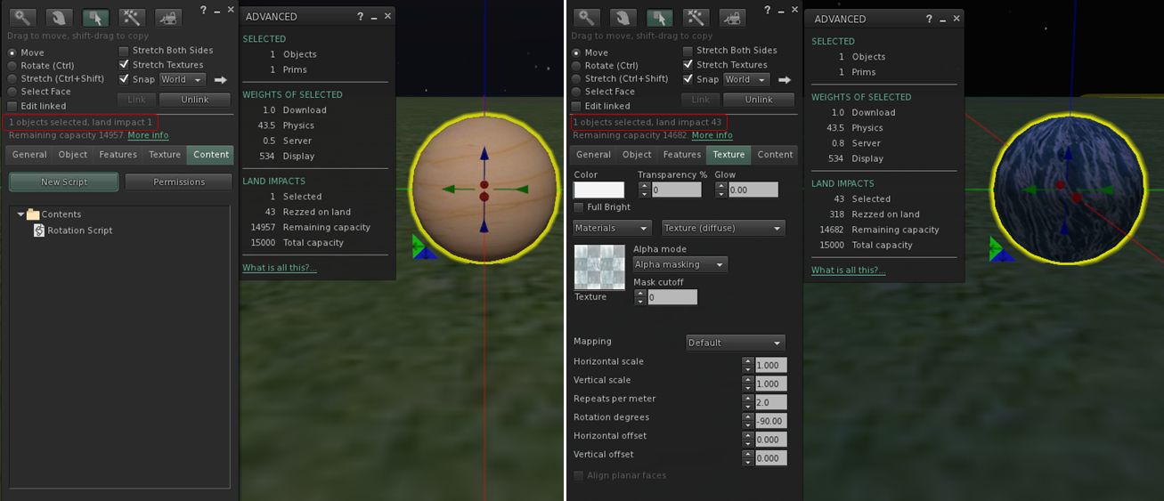Open the Mapping Default dropdown
Viewport: 1164px width, 501px height.
pyautogui.click(x=735, y=343)
